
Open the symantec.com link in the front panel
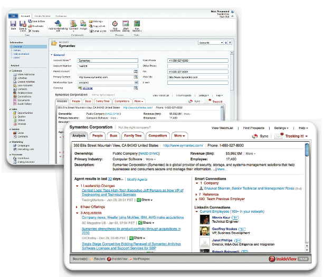point(183,145)
